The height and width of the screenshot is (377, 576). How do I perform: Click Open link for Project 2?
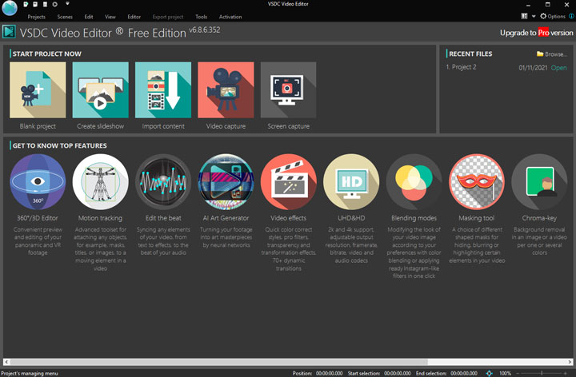coord(558,68)
